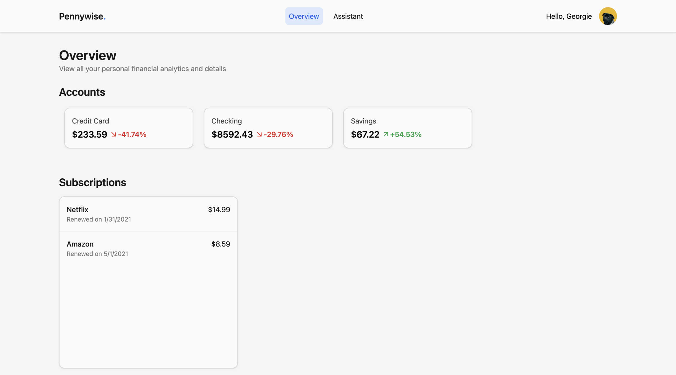This screenshot has height=375, width=676.
Task: Click the $8592.43 Checking balance
Action: (232, 134)
